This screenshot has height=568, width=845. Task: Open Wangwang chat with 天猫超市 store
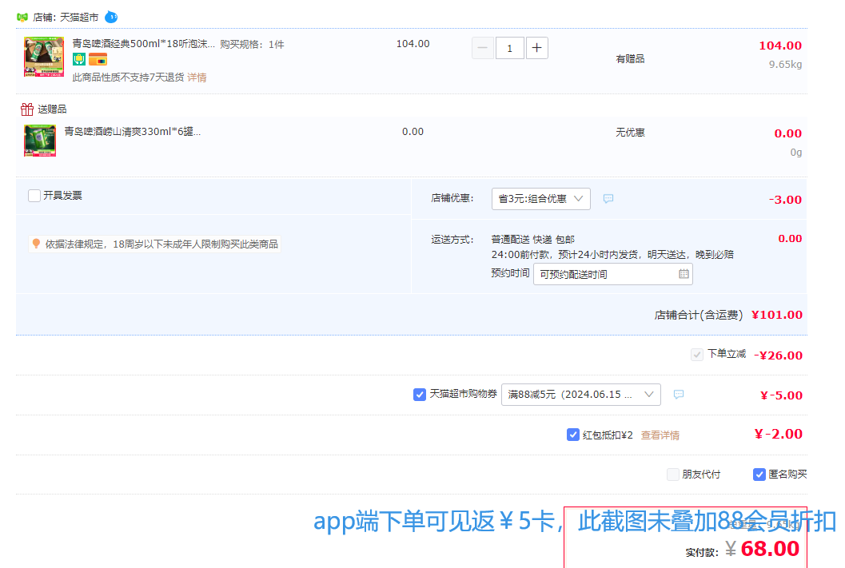111,18
